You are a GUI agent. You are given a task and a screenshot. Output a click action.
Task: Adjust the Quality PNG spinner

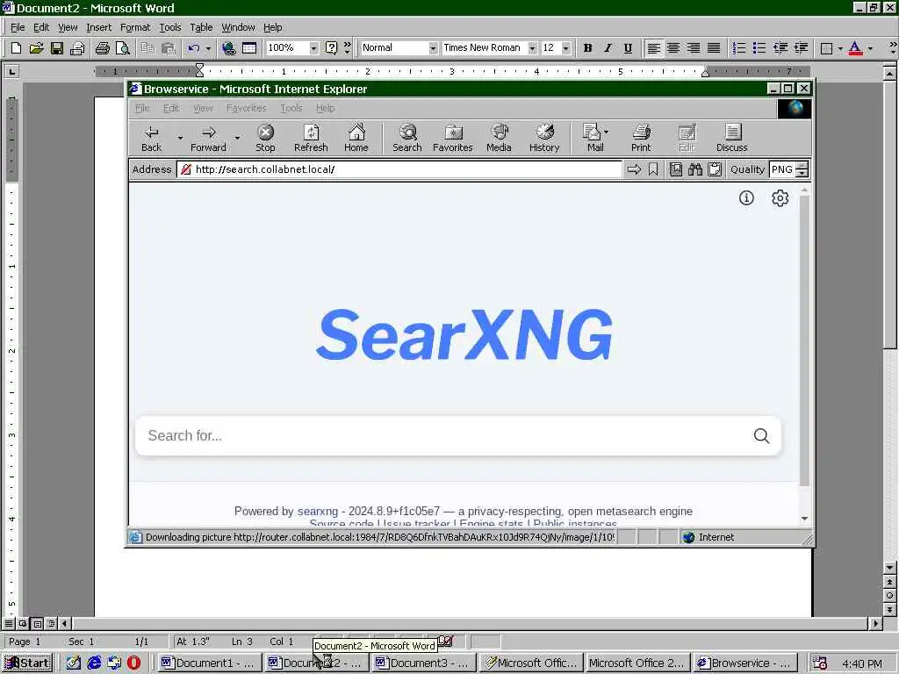click(802, 169)
